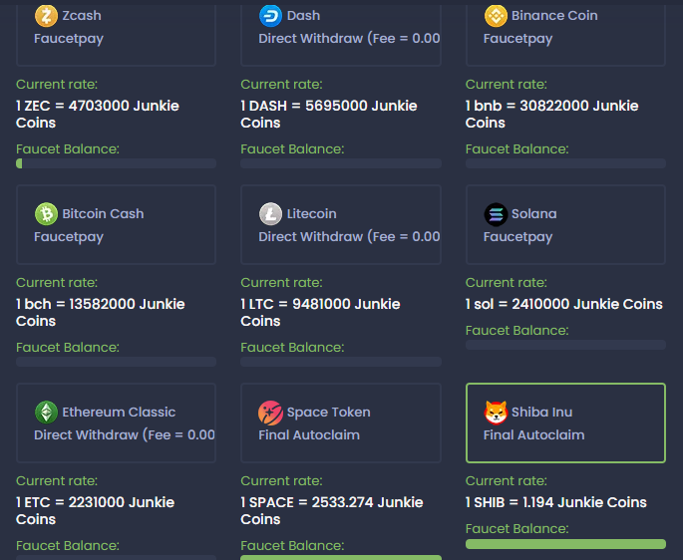Click '1 SPACE = 2533.274 Junkie Coins' text
The image size is (683, 560).
(332, 510)
